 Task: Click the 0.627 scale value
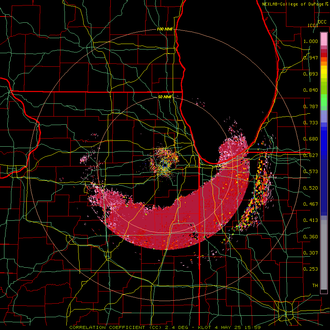pos(311,155)
